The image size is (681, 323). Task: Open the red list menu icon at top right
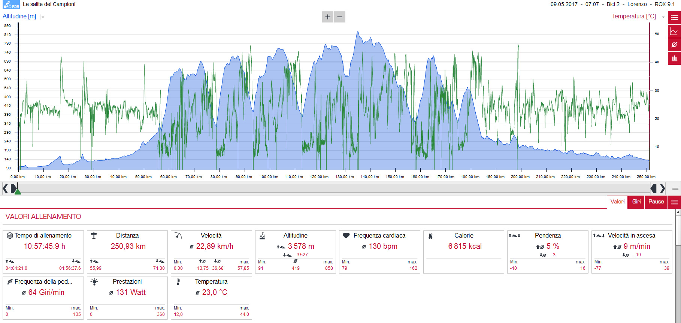coord(674,18)
